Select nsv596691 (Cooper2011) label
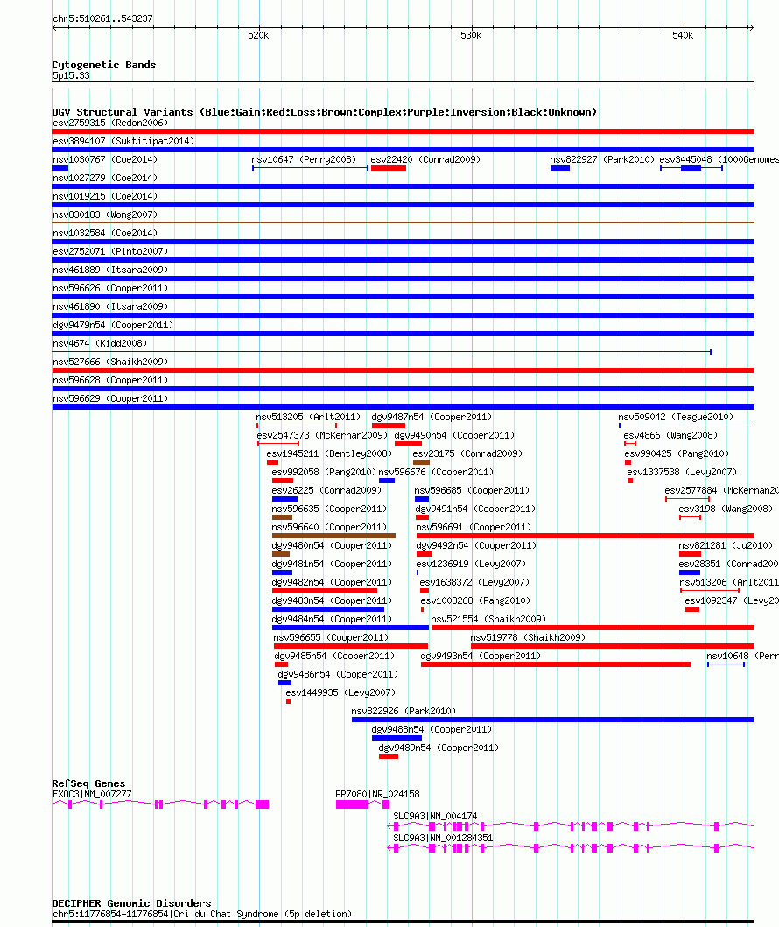 (474, 527)
